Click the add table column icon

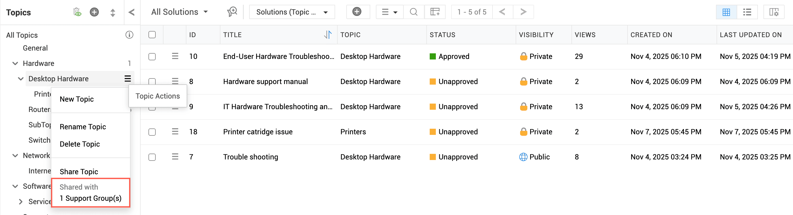tap(435, 12)
